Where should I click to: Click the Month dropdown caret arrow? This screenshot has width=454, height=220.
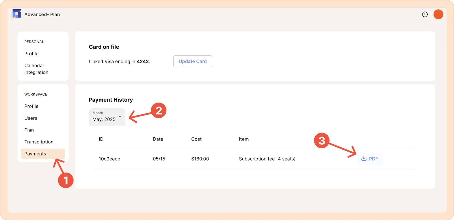tap(120, 117)
